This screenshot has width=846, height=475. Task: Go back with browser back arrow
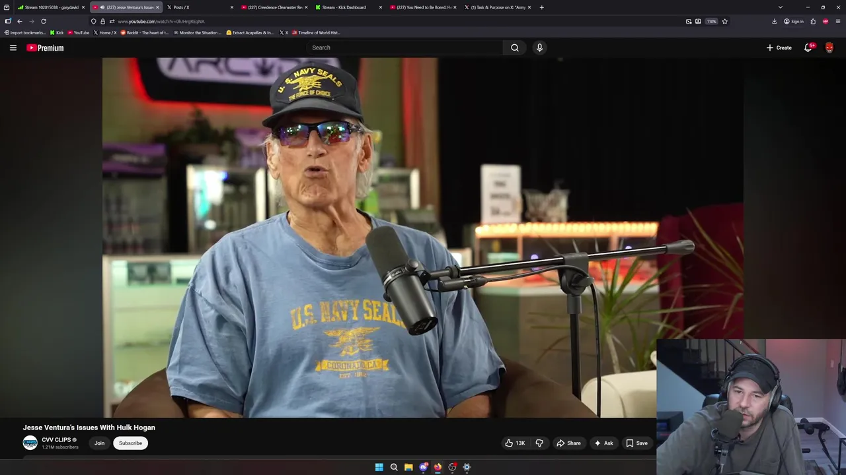[x=19, y=21]
